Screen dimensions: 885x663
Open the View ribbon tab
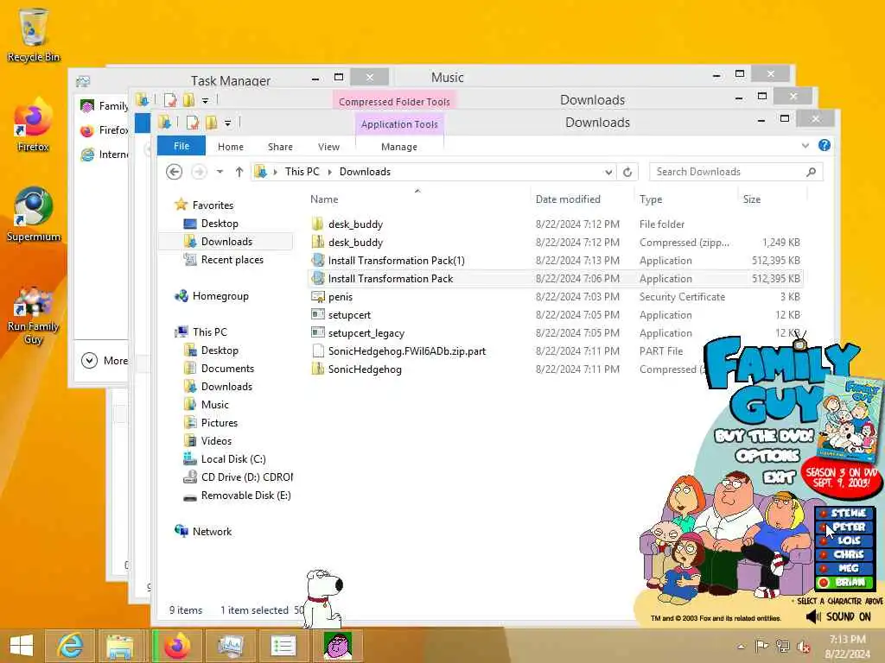tap(328, 147)
